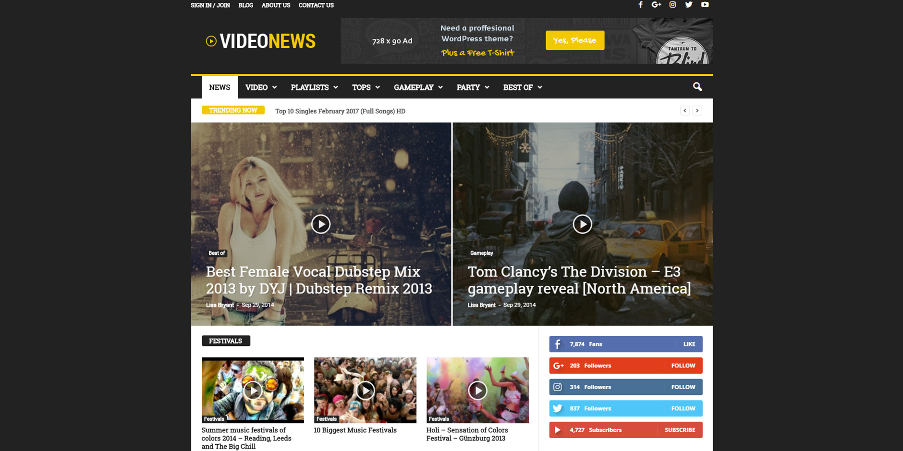This screenshot has width=903, height=451.
Task: Select the News tab in navbar
Action: point(220,87)
